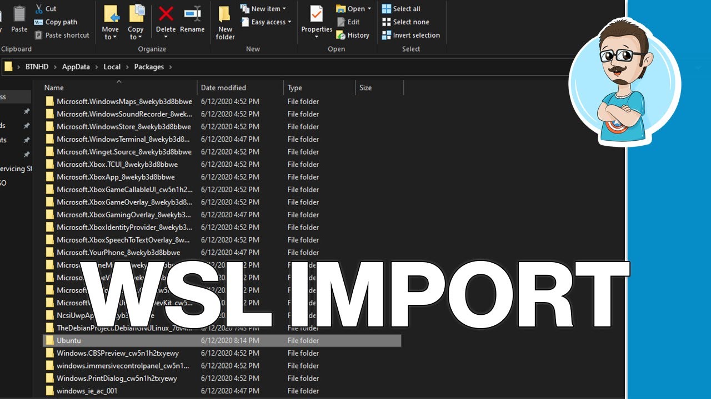Select the Ubuntu folder row

[x=222, y=341]
